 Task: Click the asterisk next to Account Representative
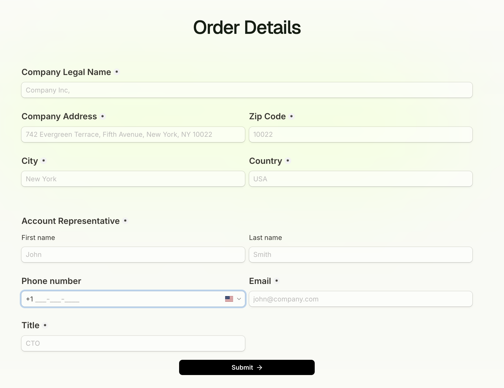pos(125,221)
